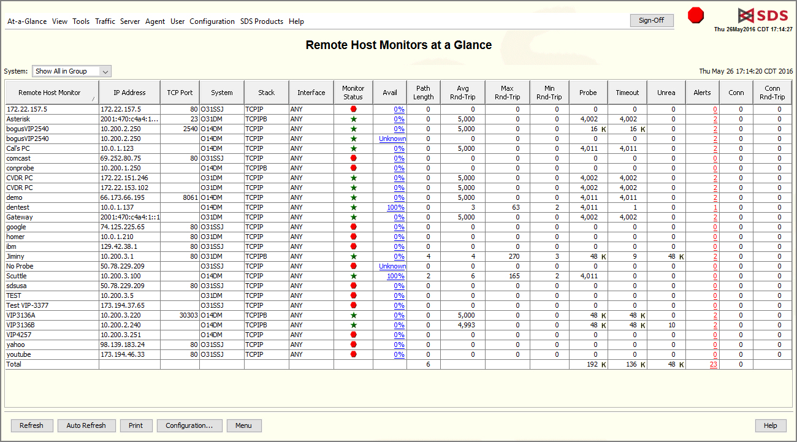Open the Configuration menu in menu bar
This screenshot has height=442, width=797.
(x=212, y=21)
